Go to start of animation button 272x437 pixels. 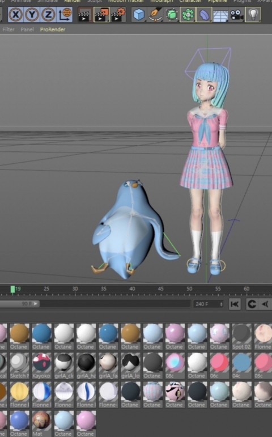[x=235, y=304]
